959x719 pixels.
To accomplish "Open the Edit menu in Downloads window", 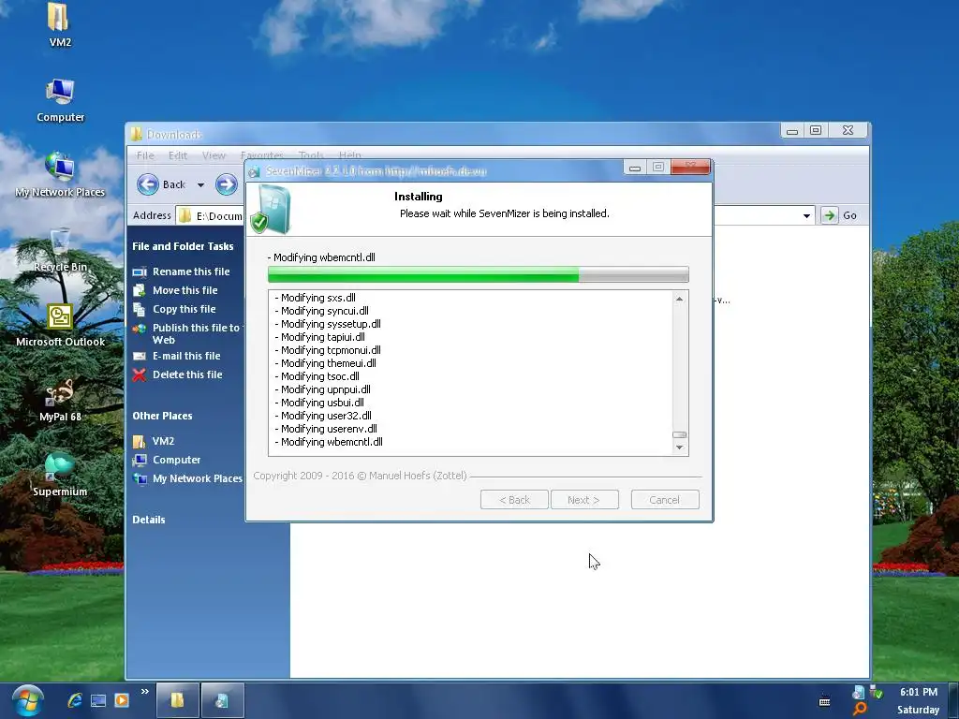I will pos(178,155).
